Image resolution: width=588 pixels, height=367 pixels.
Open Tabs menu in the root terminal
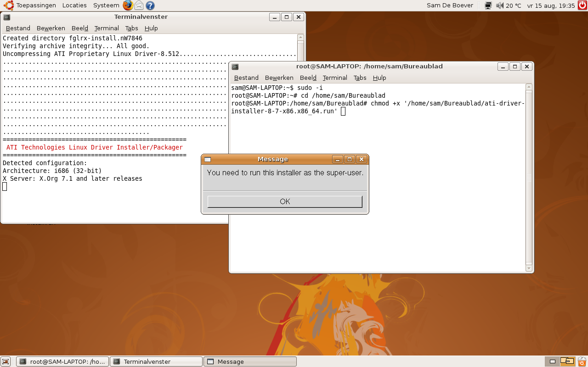pyautogui.click(x=360, y=78)
